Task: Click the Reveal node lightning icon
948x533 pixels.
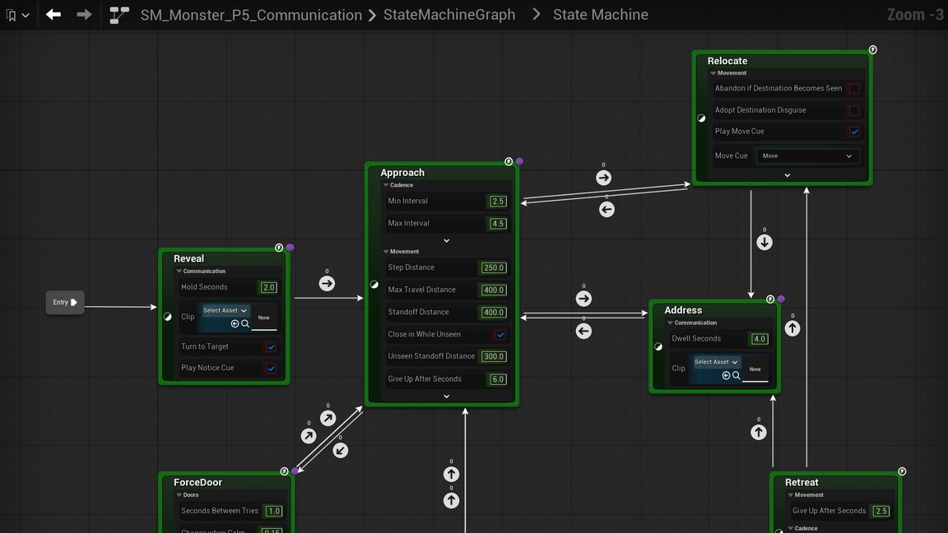Action: tap(279, 248)
